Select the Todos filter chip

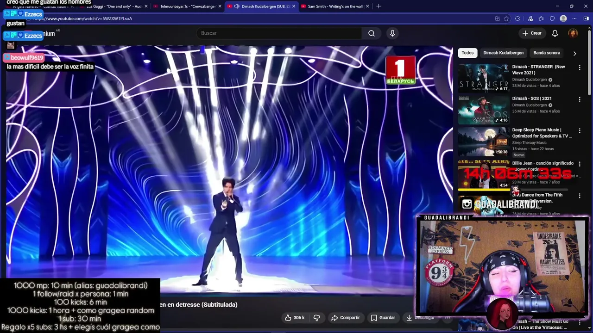[467, 53]
